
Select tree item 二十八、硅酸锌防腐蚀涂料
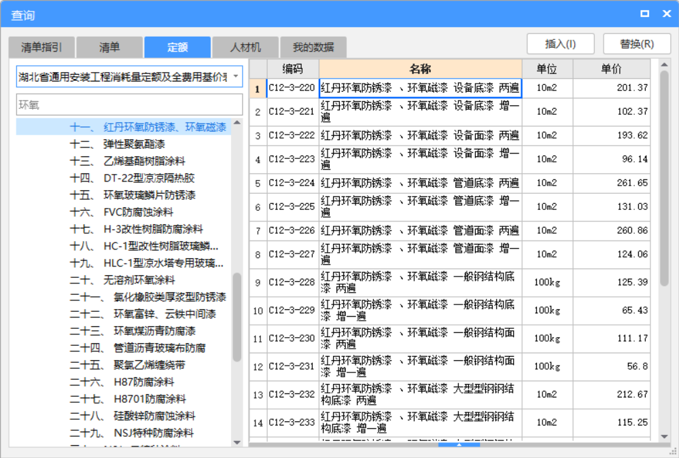point(133,416)
